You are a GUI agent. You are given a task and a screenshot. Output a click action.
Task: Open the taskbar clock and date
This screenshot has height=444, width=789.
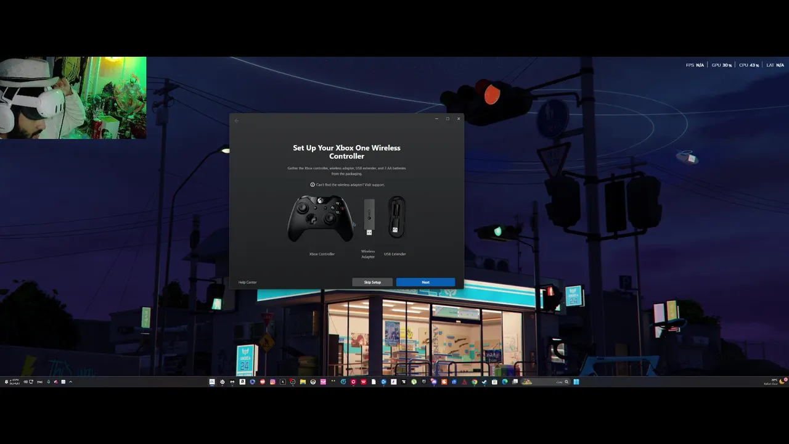pyautogui.click(x=15, y=382)
